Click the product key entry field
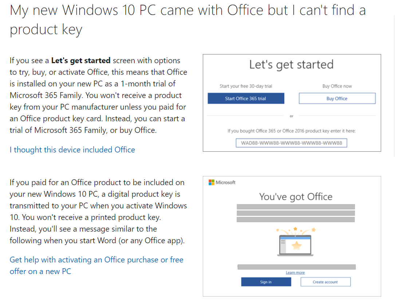This screenshot has width=395, height=306. coord(291,143)
